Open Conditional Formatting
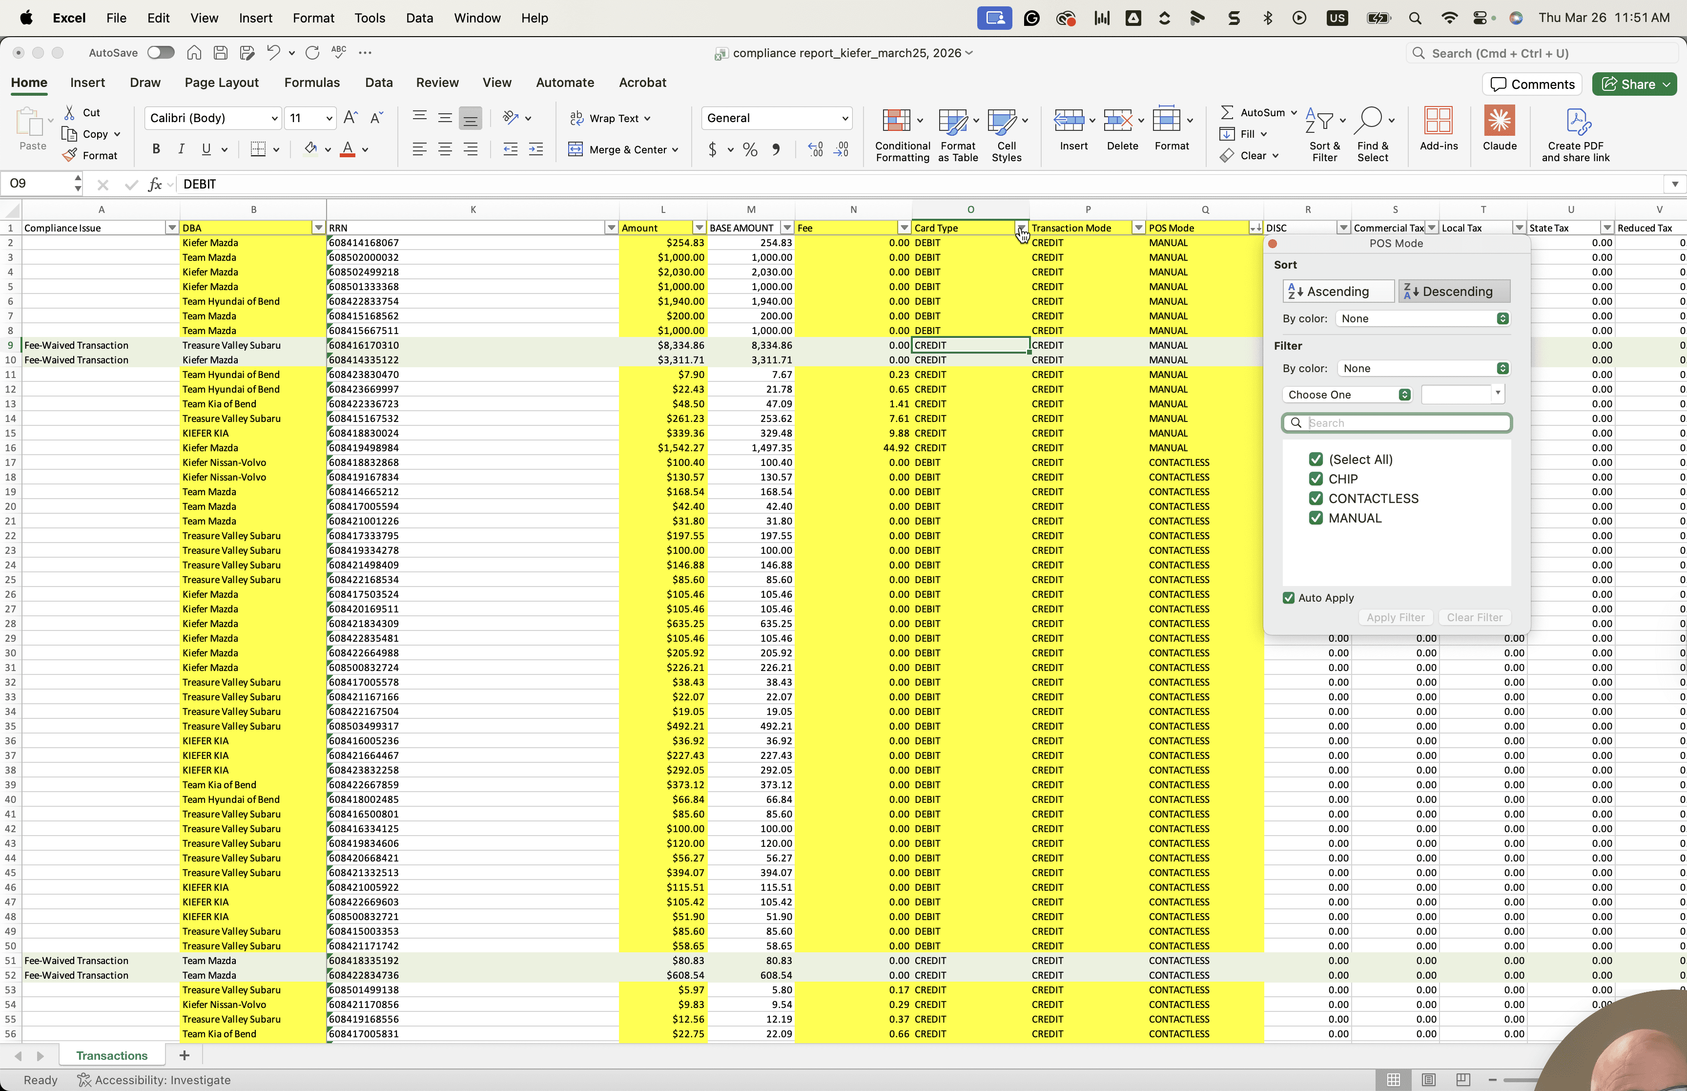This screenshot has height=1091, width=1687. pos(902,135)
